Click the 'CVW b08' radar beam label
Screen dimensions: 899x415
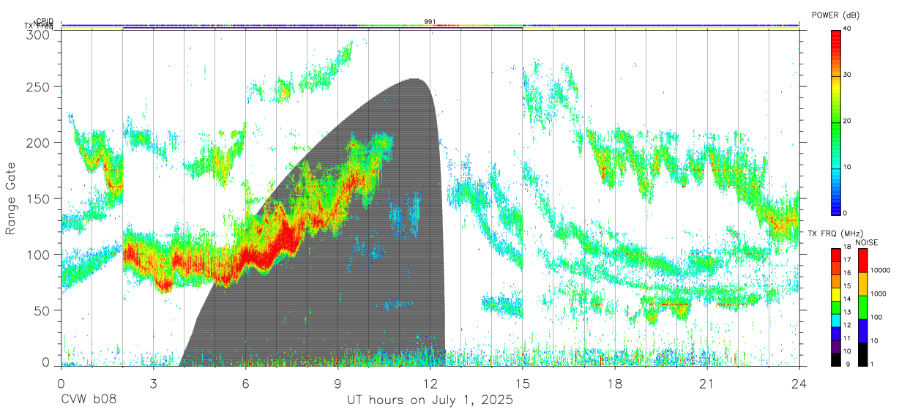pos(89,401)
